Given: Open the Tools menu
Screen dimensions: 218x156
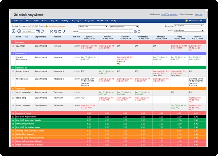Looking at the screenshot, I should click(x=44, y=21).
